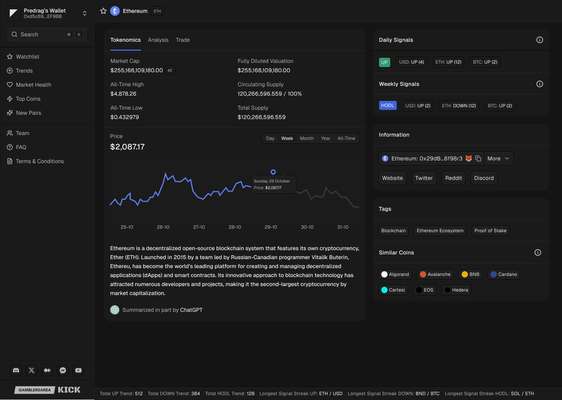Open the Ethereum Reddit link

[454, 178]
